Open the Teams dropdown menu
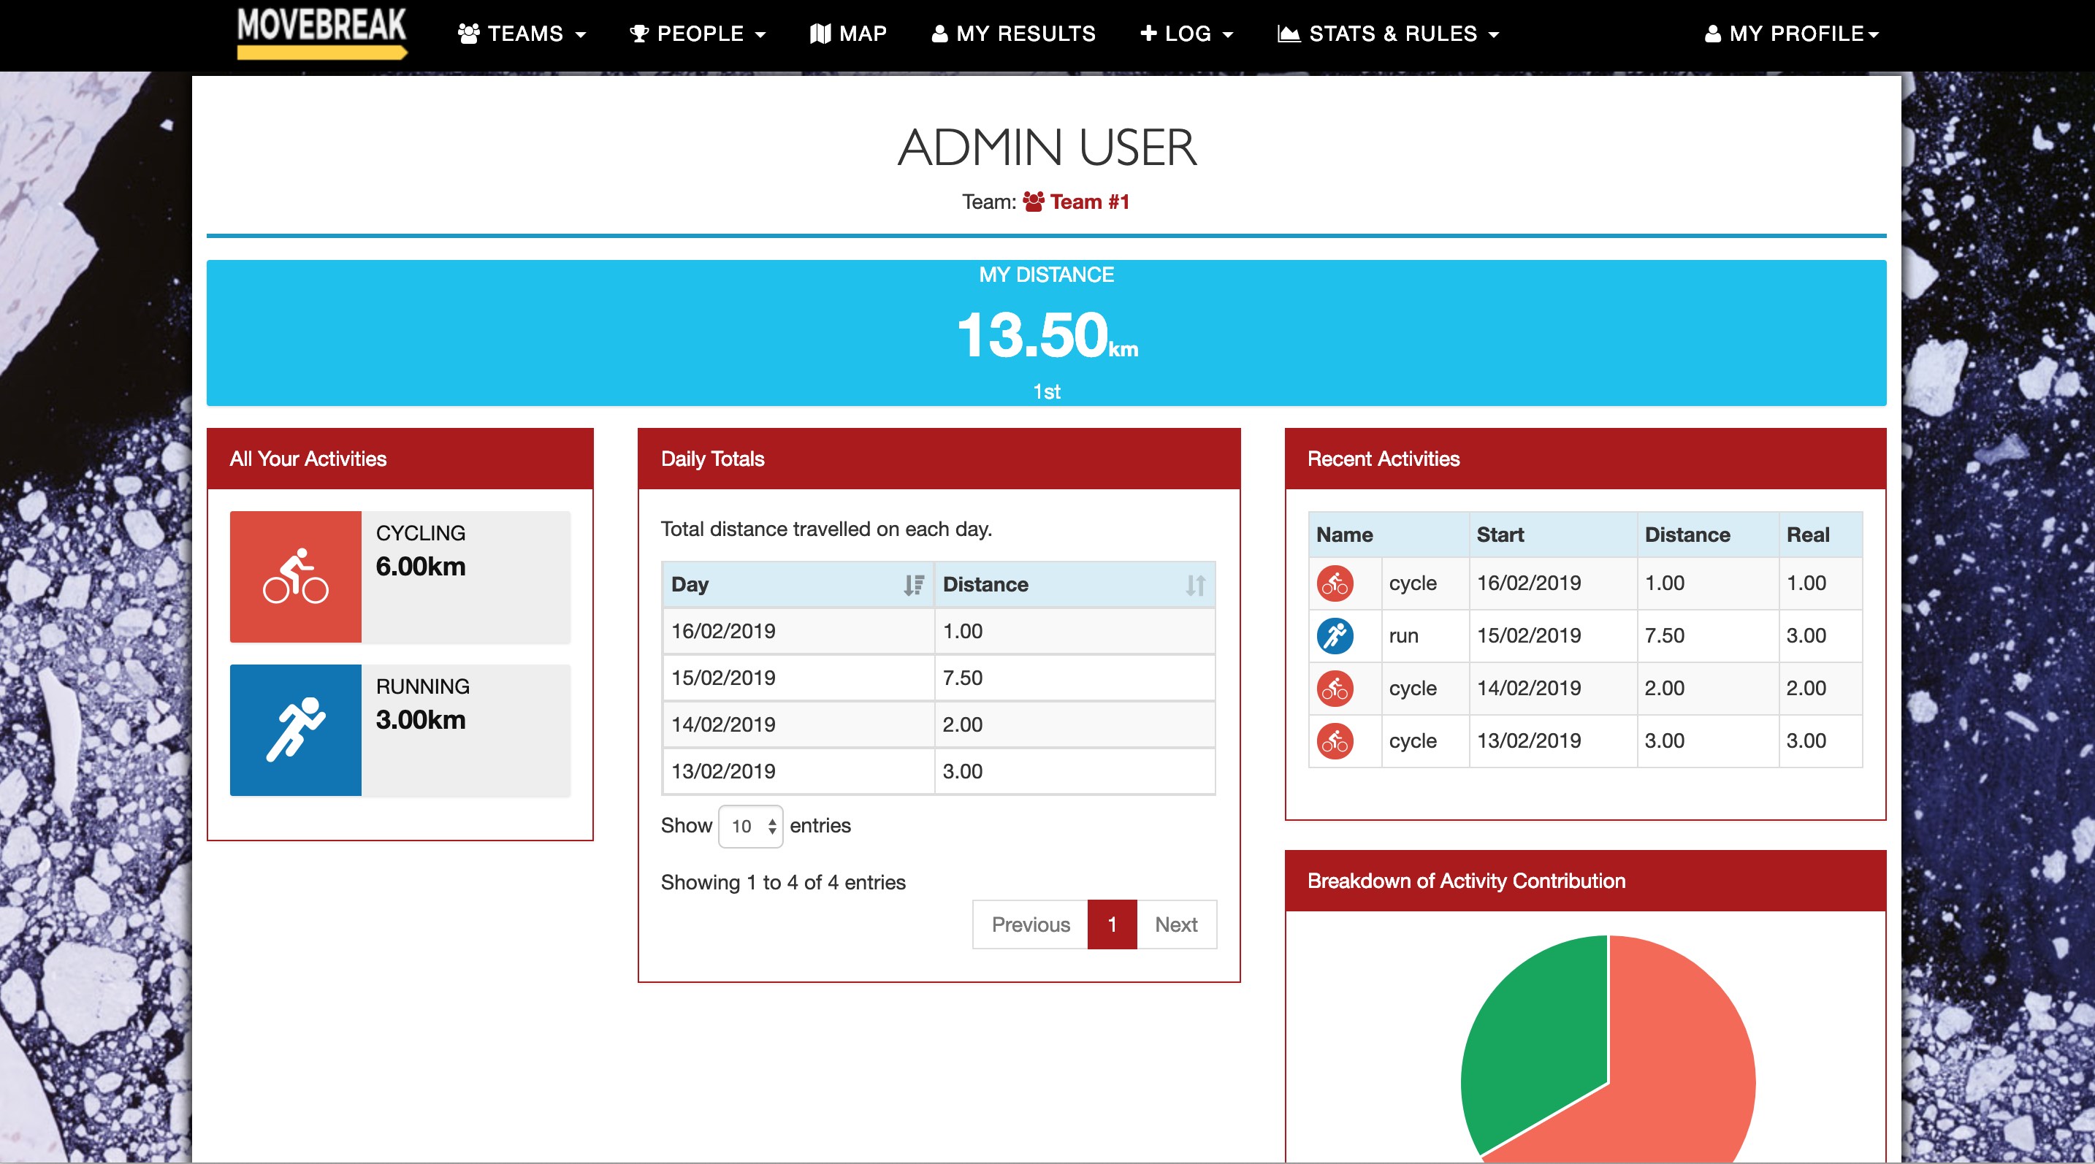The height and width of the screenshot is (1164, 2095). [x=522, y=34]
